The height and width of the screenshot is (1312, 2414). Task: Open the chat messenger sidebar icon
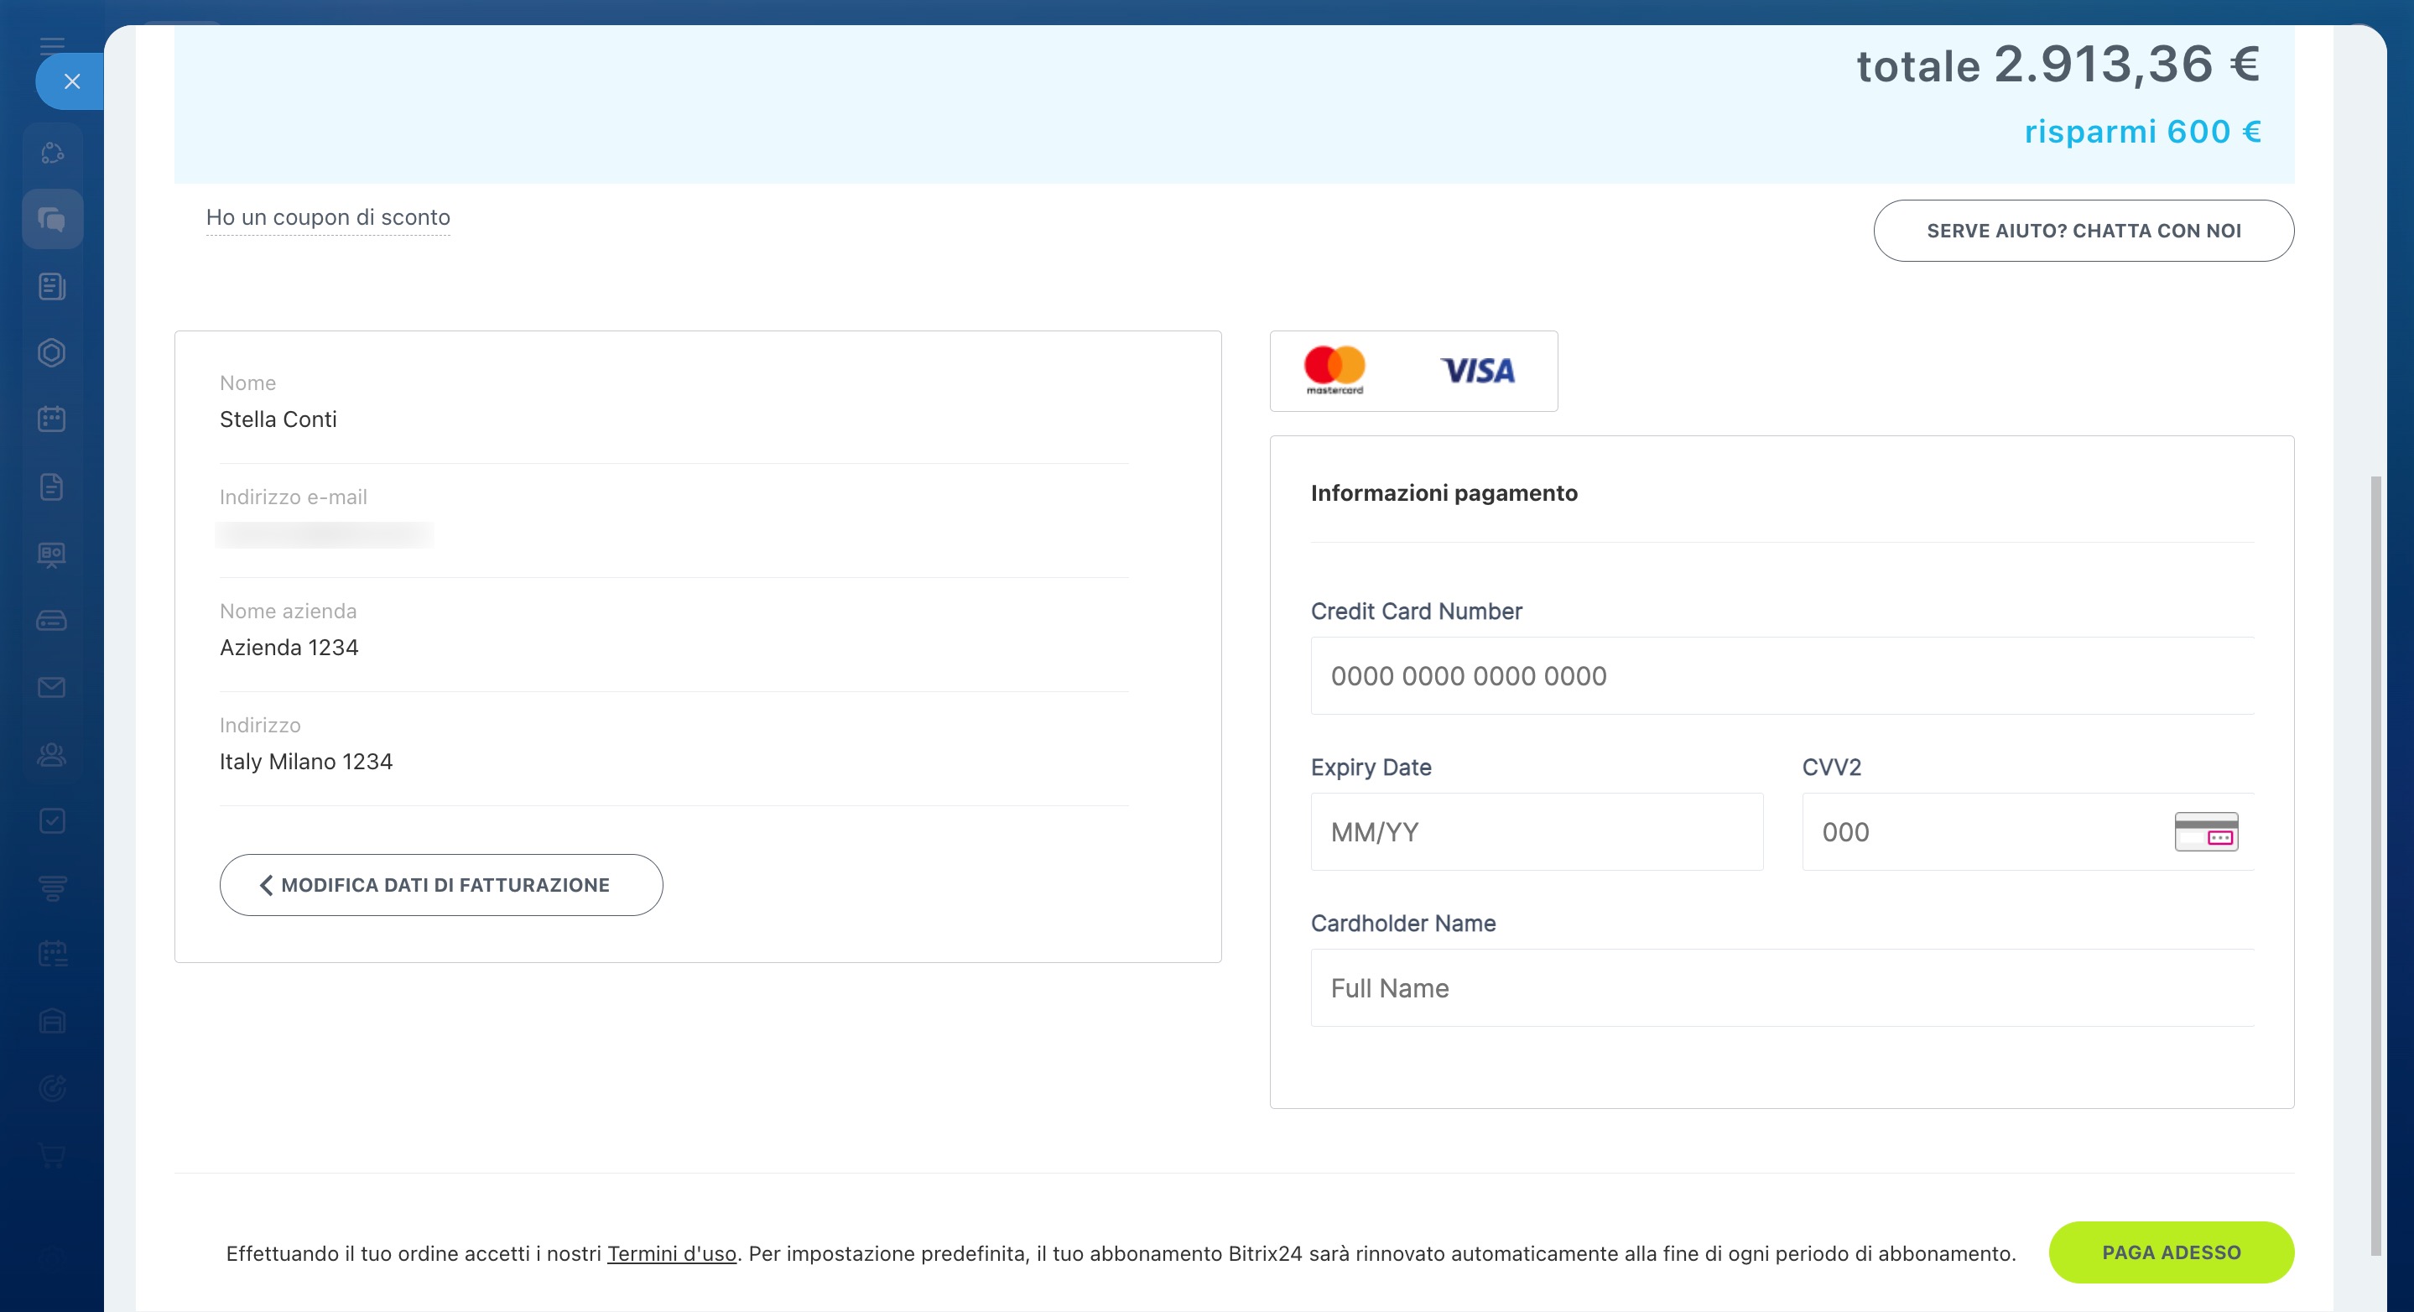coord(51,219)
